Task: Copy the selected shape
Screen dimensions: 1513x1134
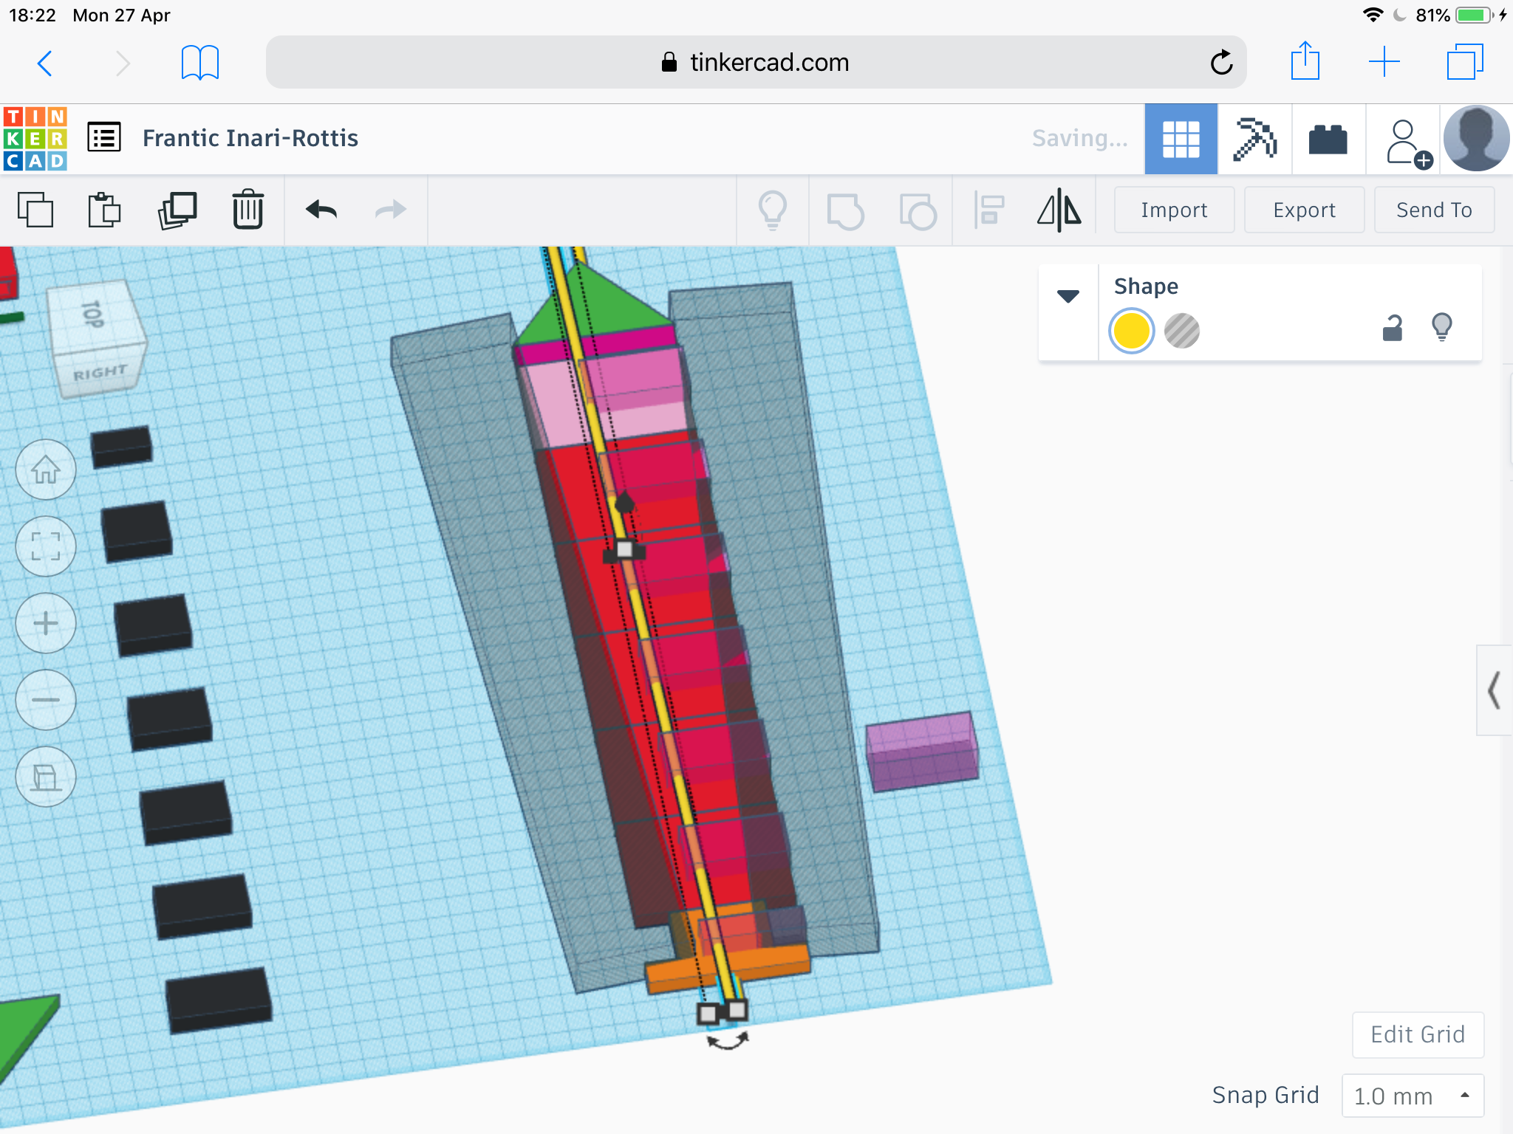Action: 35,210
